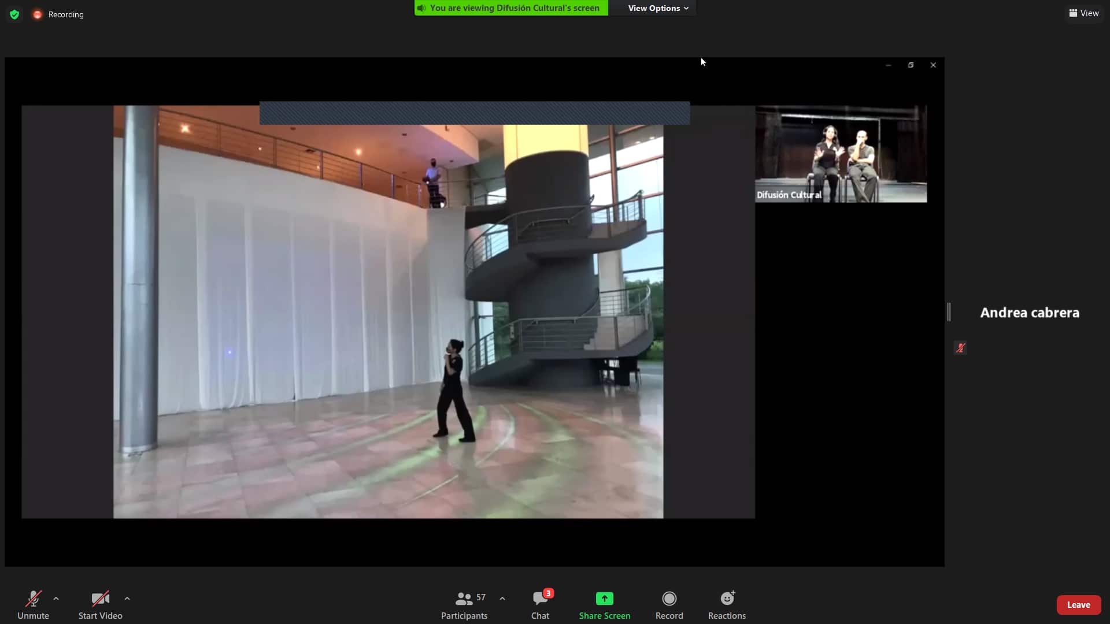Click the 'You are viewing Difusión Cultural's screen' banner
1110x624 pixels.
[511, 8]
